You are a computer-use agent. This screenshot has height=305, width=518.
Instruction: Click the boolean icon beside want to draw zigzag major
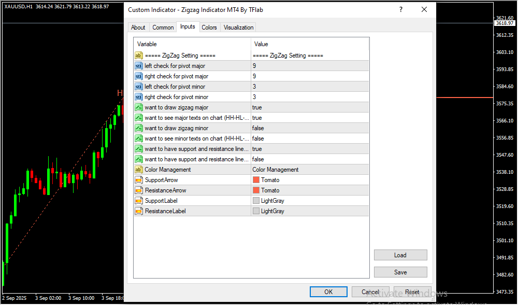click(x=138, y=107)
